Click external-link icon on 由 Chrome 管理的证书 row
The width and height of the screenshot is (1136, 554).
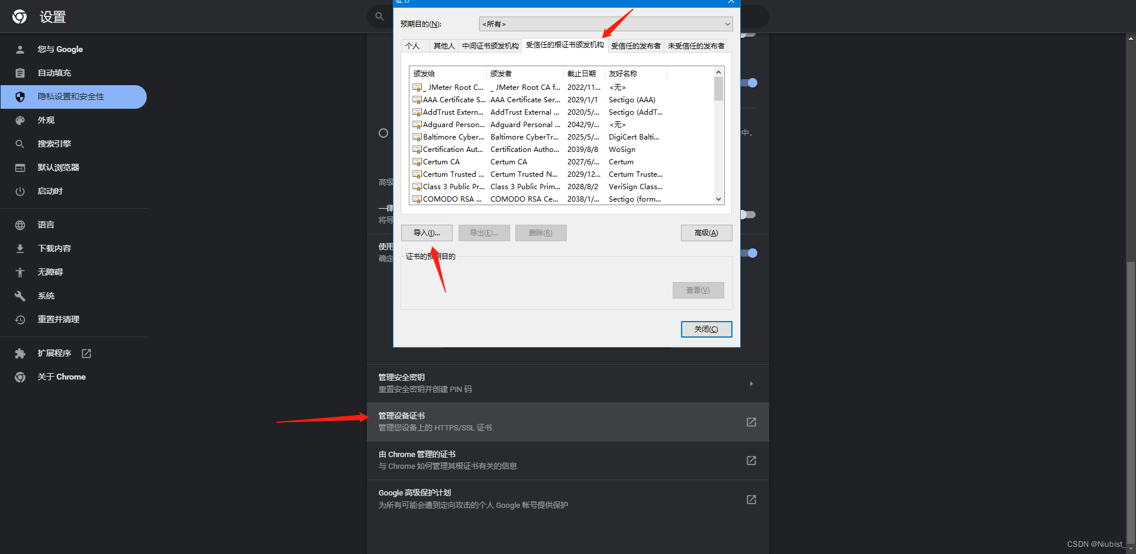coord(751,461)
